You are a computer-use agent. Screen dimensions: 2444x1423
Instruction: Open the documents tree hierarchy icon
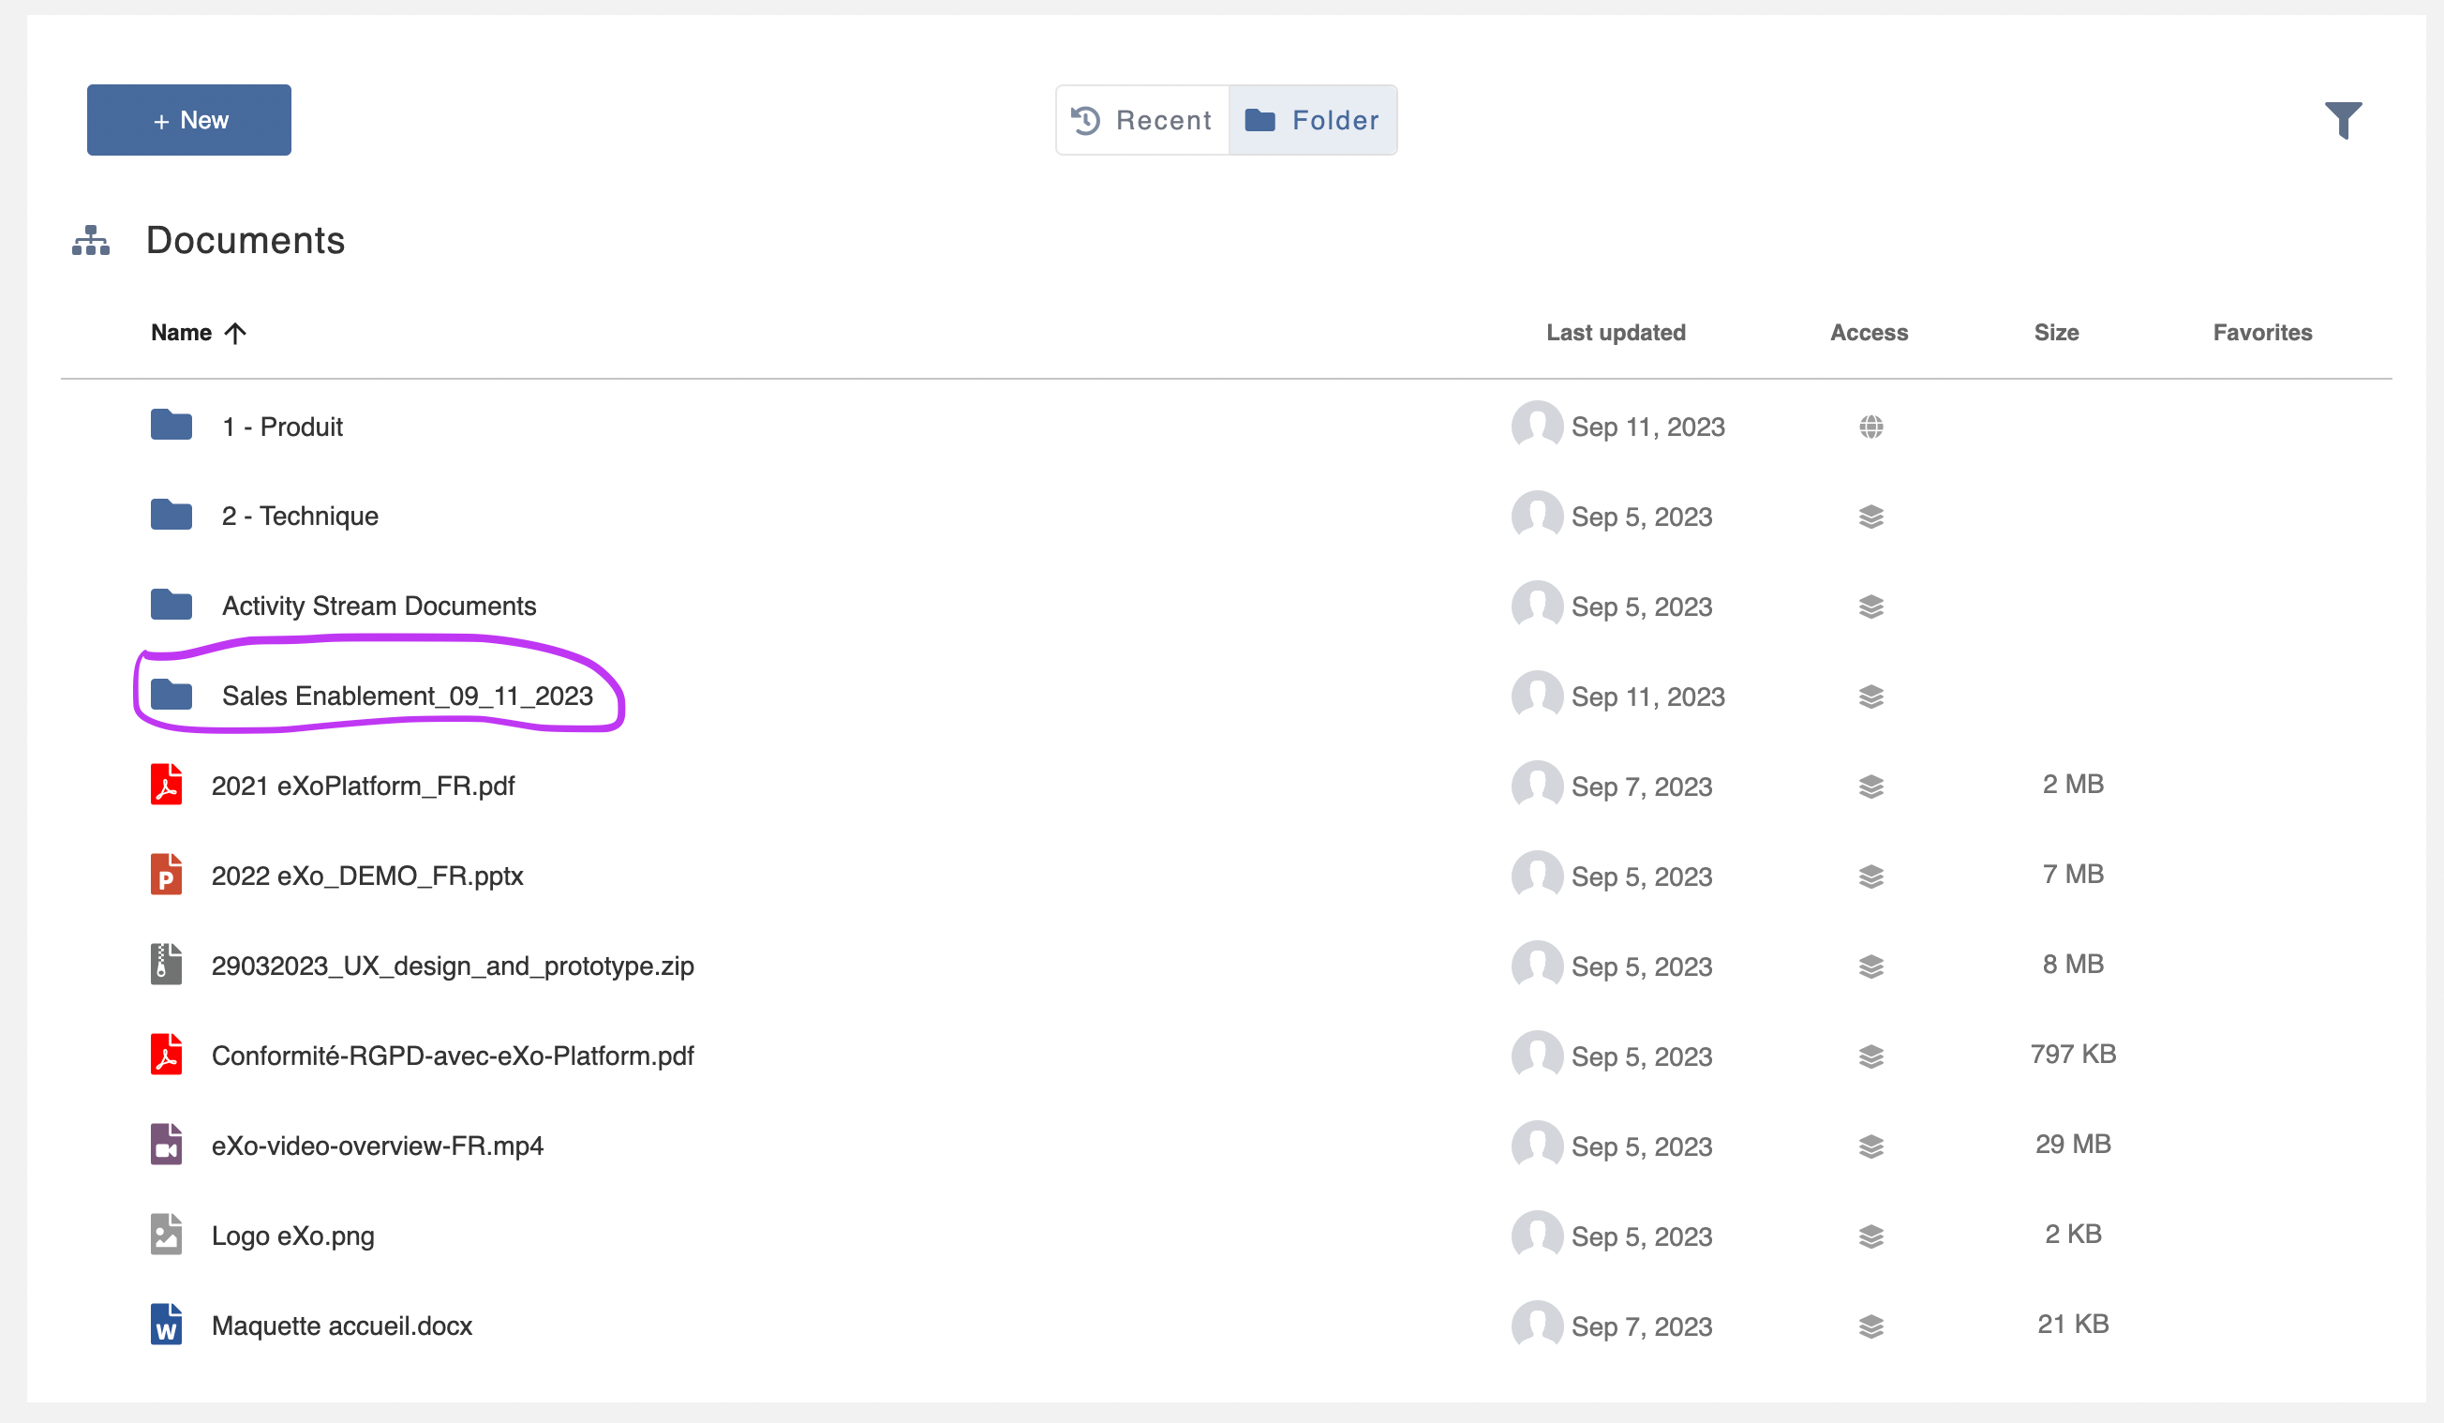click(91, 241)
